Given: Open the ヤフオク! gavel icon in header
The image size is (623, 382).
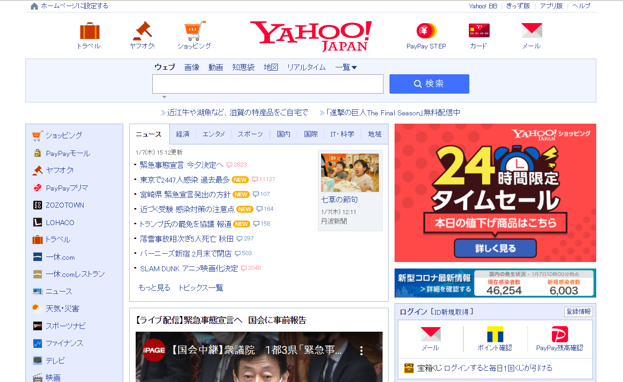Looking at the screenshot, I should pos(142,31).
